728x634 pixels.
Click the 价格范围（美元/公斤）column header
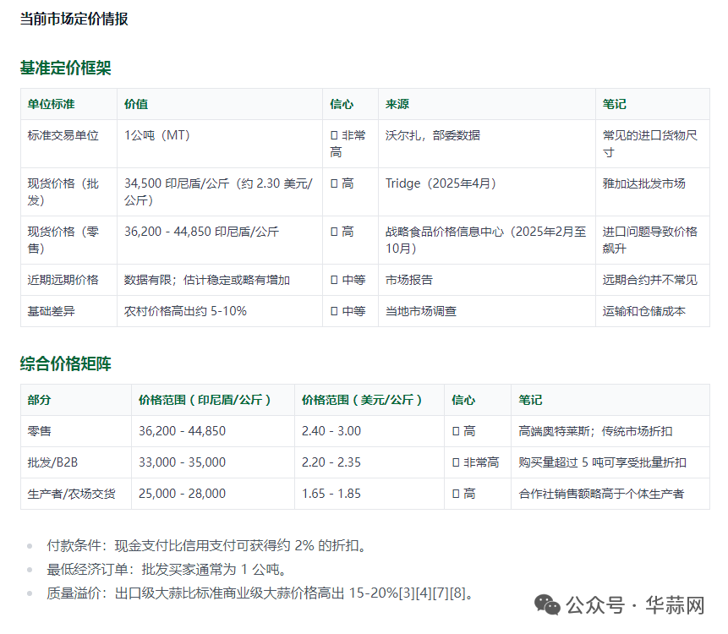pyautogui.click(x=361, y=400)
